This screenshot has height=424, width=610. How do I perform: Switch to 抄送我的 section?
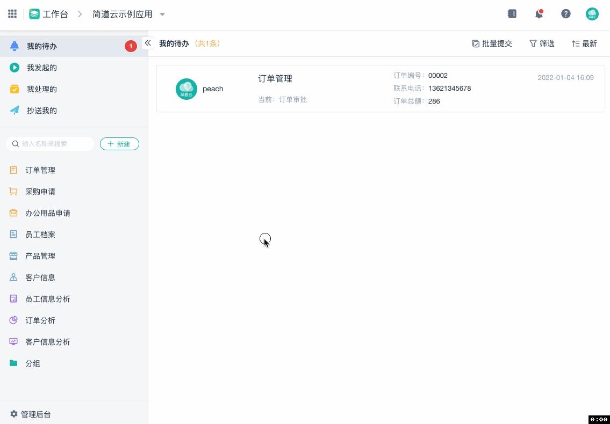click(x=41, y=110)
